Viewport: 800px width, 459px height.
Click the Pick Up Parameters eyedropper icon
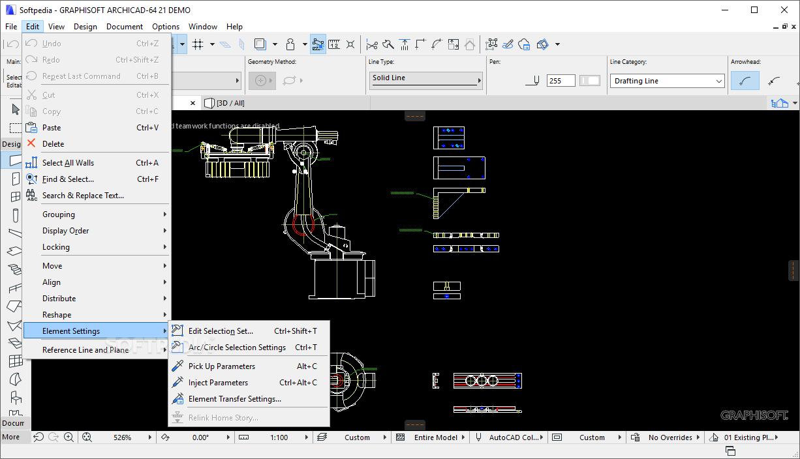click(177, 366)
